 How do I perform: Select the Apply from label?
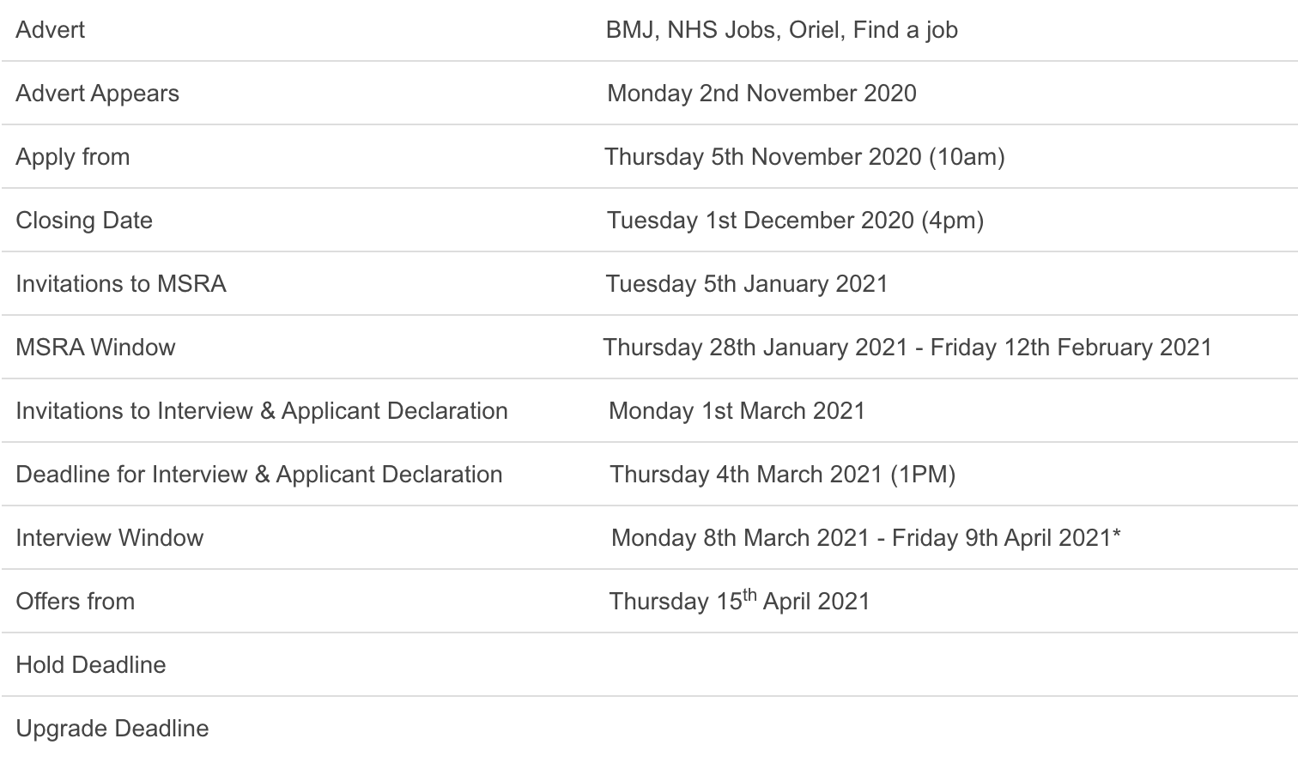pyautogui.click(x=73, y=157)
